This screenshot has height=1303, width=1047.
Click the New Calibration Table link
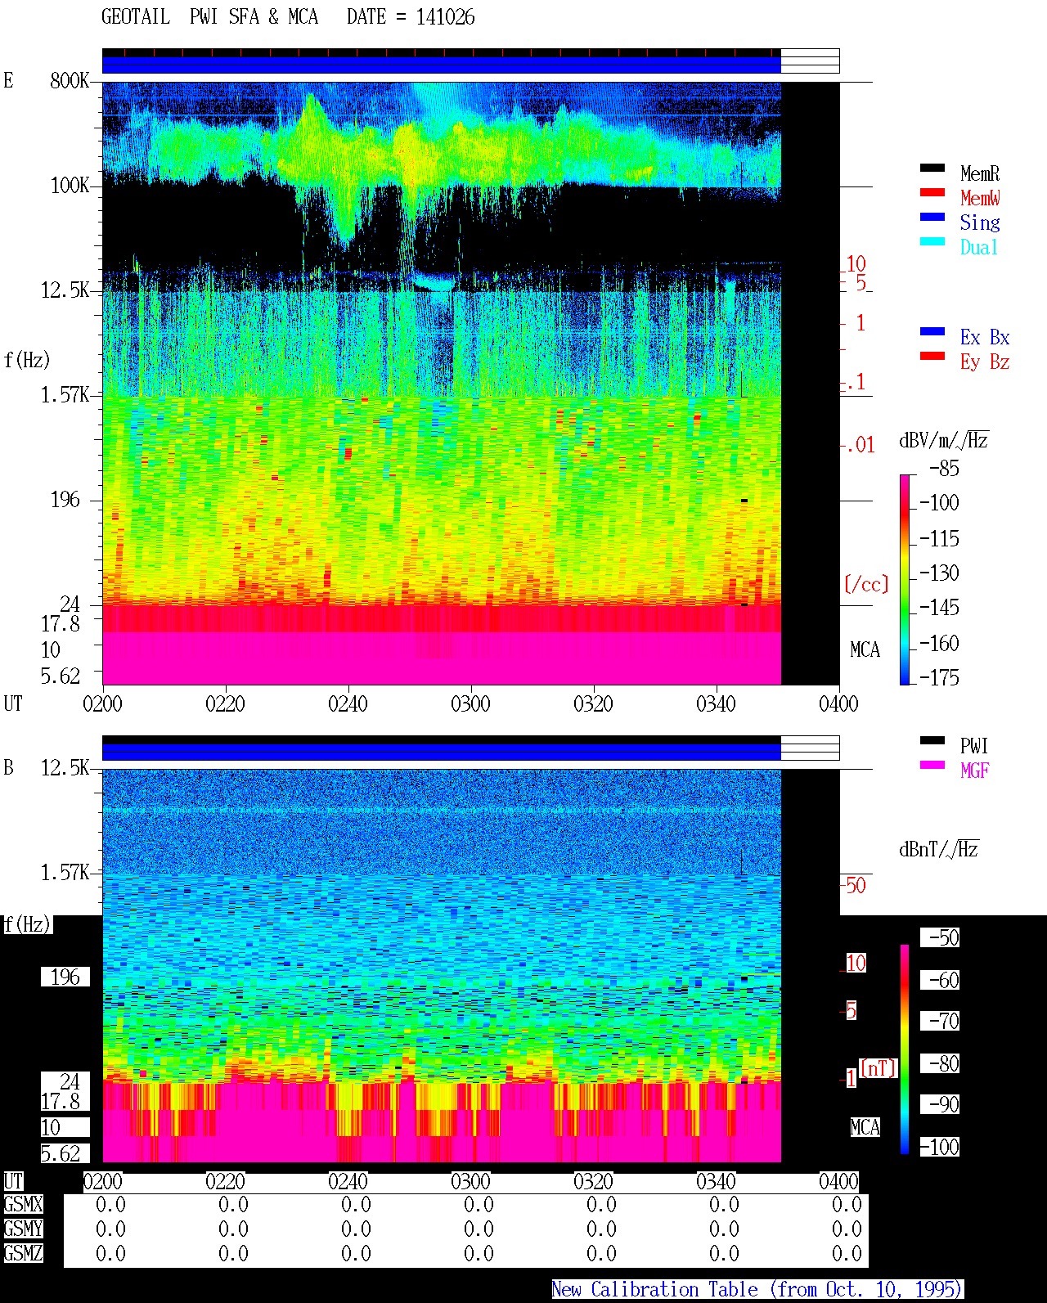(757, 1290)
